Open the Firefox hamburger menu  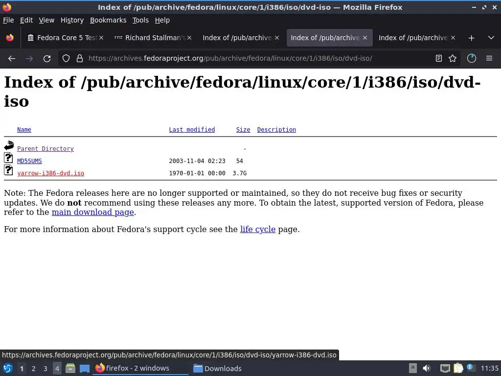(489, 58)
